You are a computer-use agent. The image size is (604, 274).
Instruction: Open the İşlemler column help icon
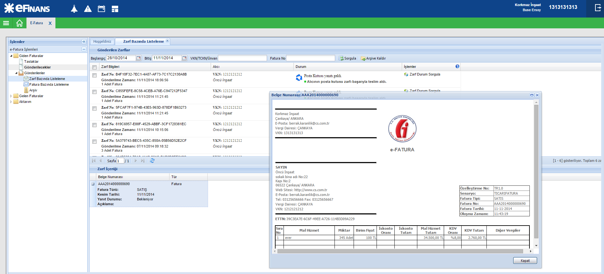[457, 66]
